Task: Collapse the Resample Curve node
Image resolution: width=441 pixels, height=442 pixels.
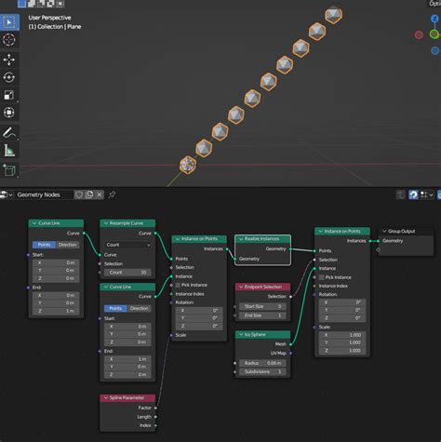Action: pos(106,223)
